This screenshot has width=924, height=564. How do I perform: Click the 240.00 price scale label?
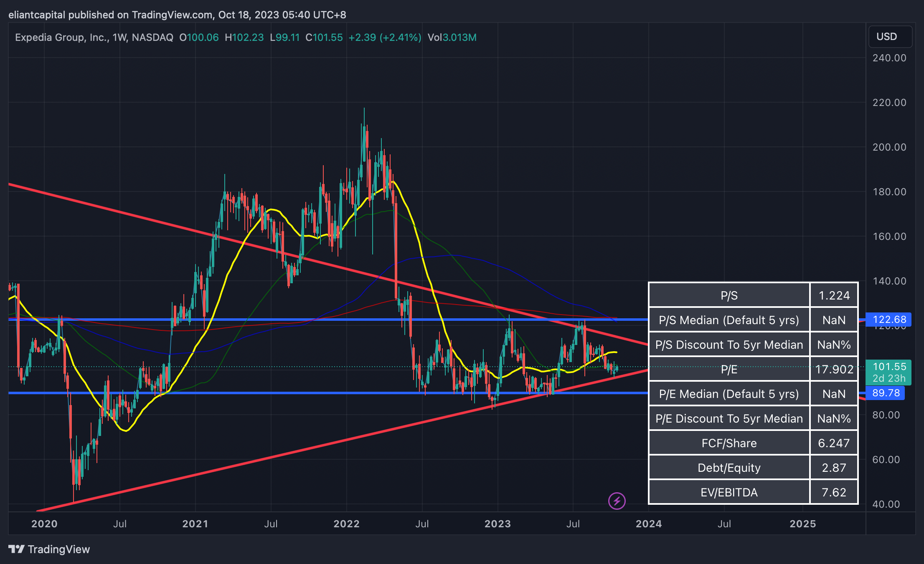click(889, 58)
